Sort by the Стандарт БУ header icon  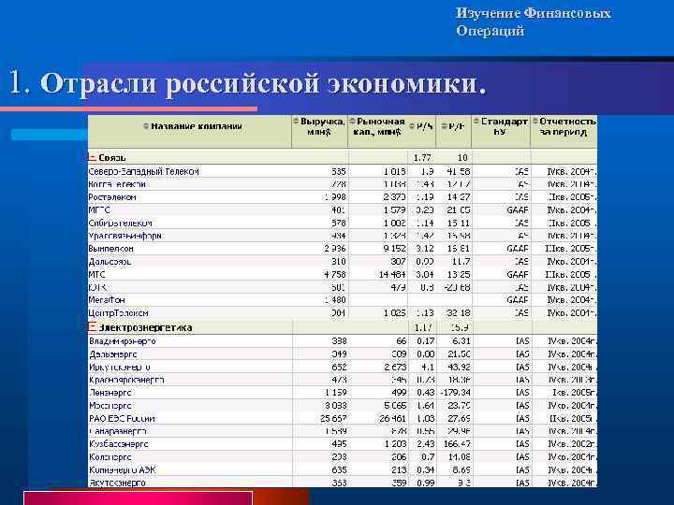pos(476,122)
